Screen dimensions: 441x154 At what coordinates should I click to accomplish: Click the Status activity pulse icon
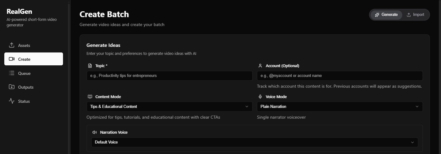tap(12, 101)
